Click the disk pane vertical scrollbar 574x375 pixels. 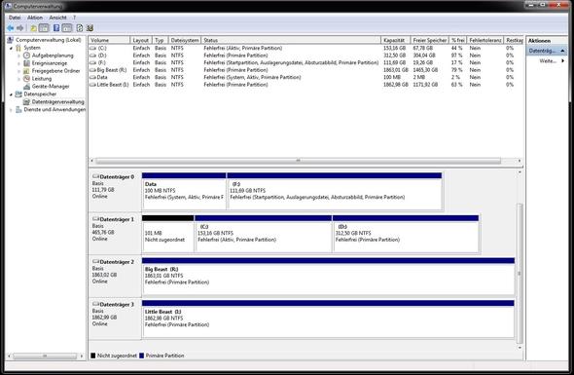click(520, 273)
